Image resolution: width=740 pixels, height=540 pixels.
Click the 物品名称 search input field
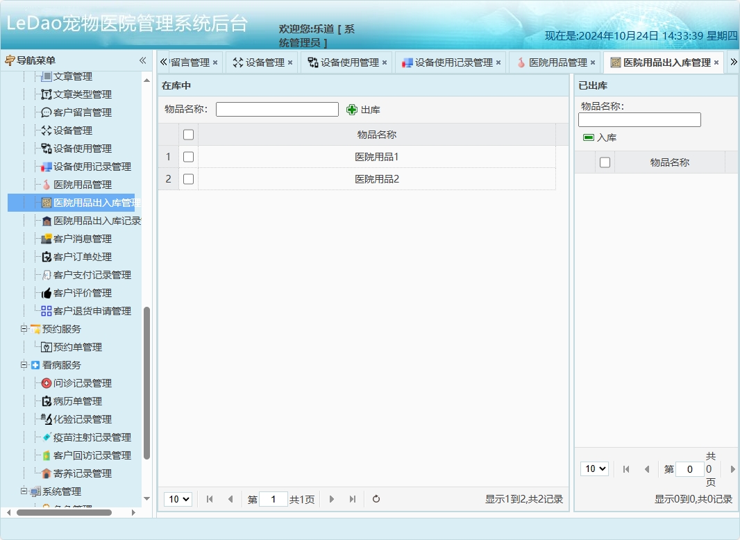(276, 109)
